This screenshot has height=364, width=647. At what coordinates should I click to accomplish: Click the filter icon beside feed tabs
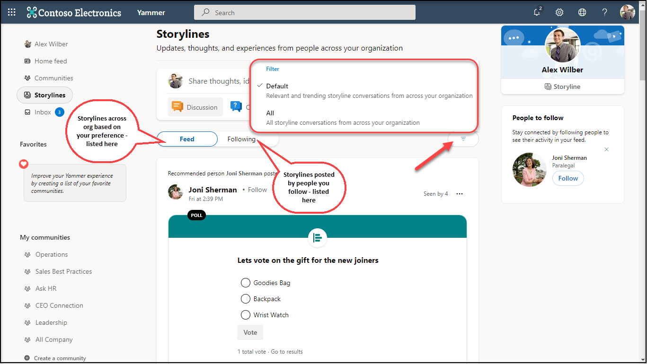click(x=463, y=139)
